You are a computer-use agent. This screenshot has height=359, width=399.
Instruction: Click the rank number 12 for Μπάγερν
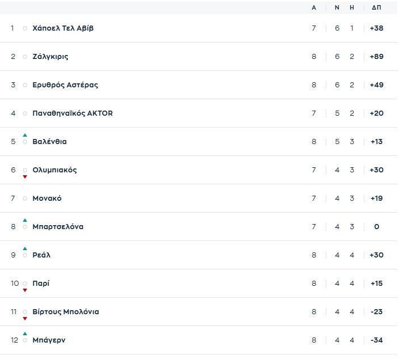tap(14, 340)
